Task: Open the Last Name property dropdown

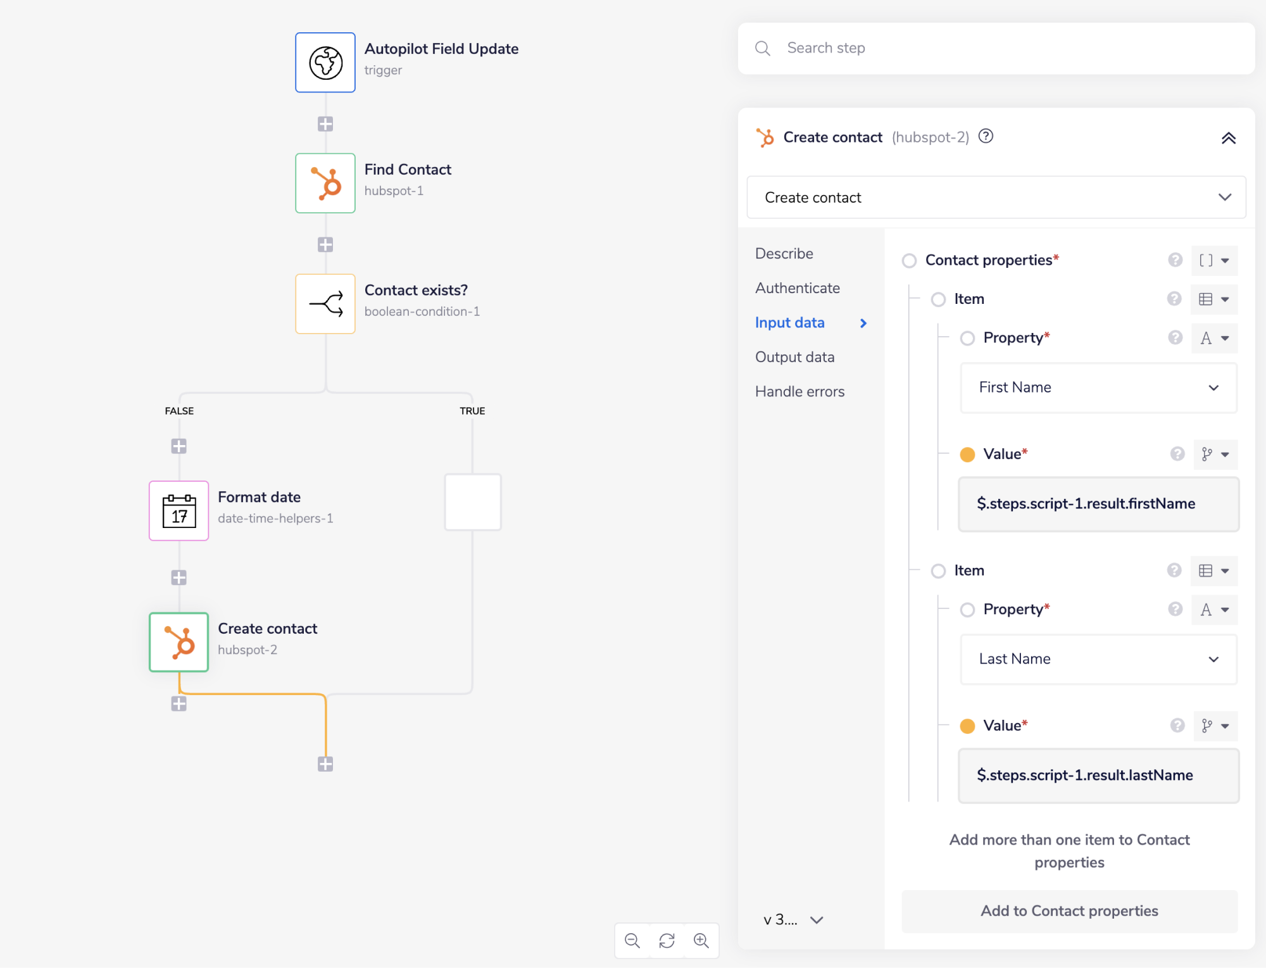Action: 1098,659
